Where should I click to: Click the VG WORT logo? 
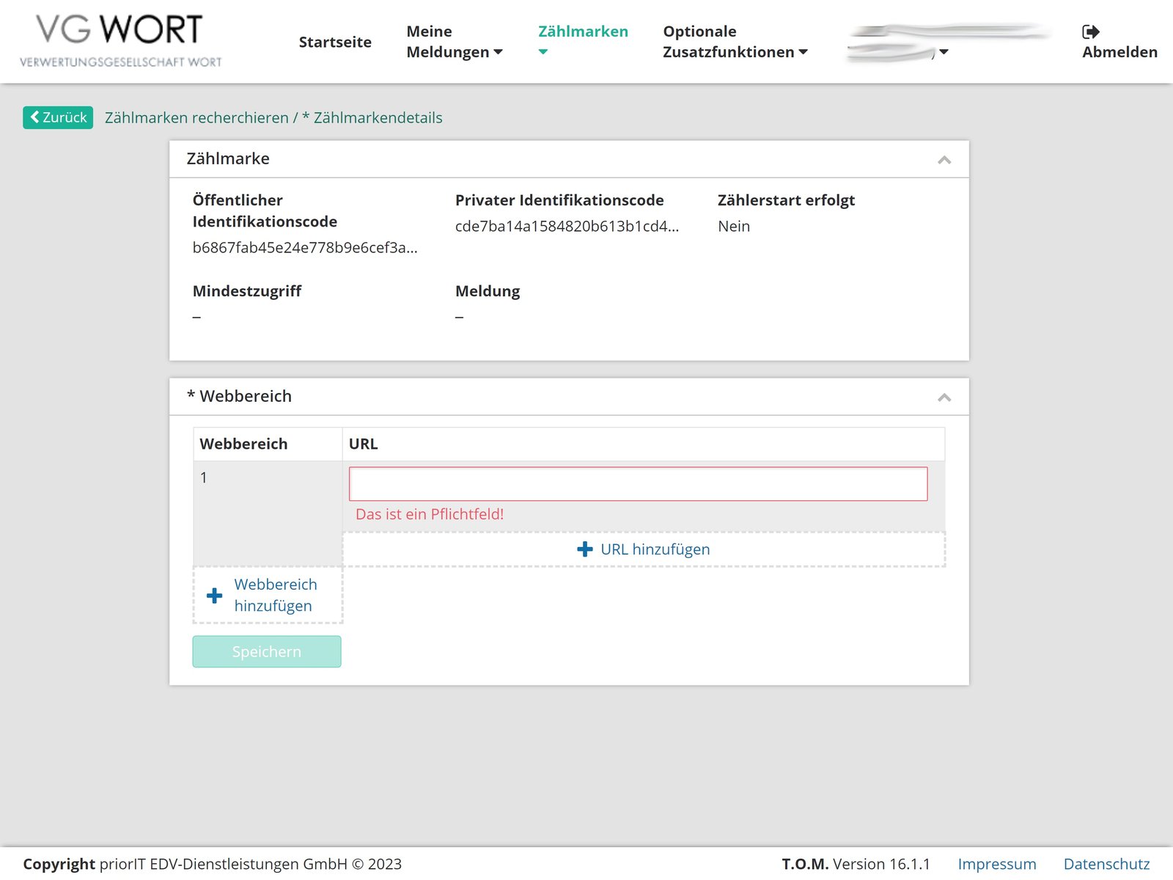coord(121,41)
